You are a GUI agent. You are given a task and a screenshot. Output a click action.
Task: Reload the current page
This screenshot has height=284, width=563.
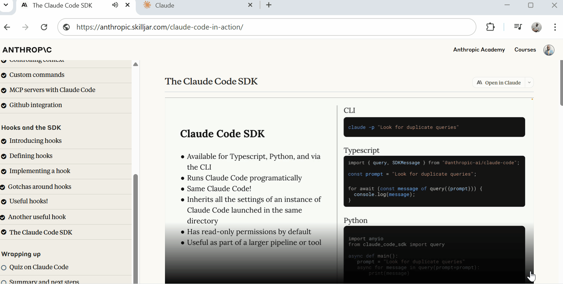(44, 27)
